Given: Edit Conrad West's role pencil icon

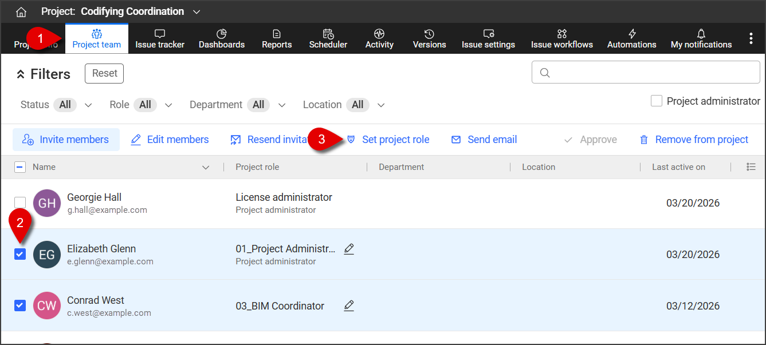Looking at the screenshot, I should click(x=349, y=306).
